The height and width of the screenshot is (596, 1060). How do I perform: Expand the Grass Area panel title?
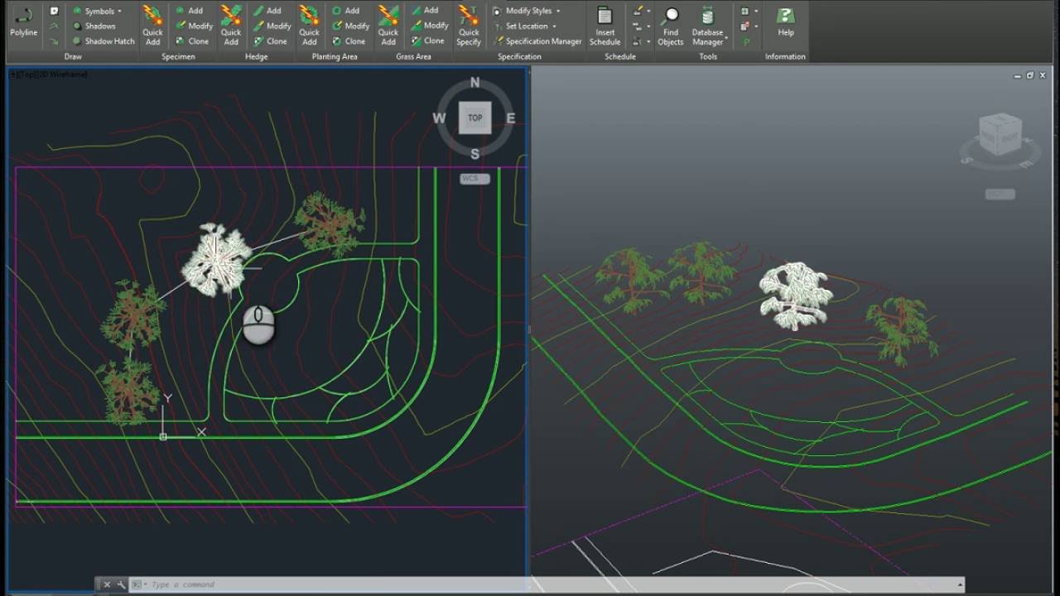(413, 56)
